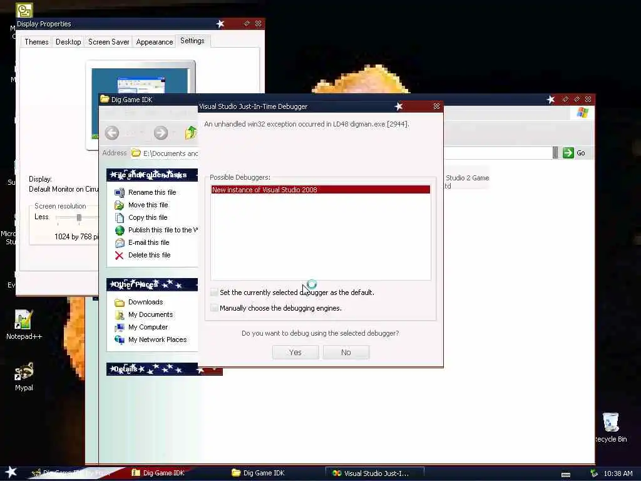Click the Forward arrow in Dig Game IDK window

point(161,133)
